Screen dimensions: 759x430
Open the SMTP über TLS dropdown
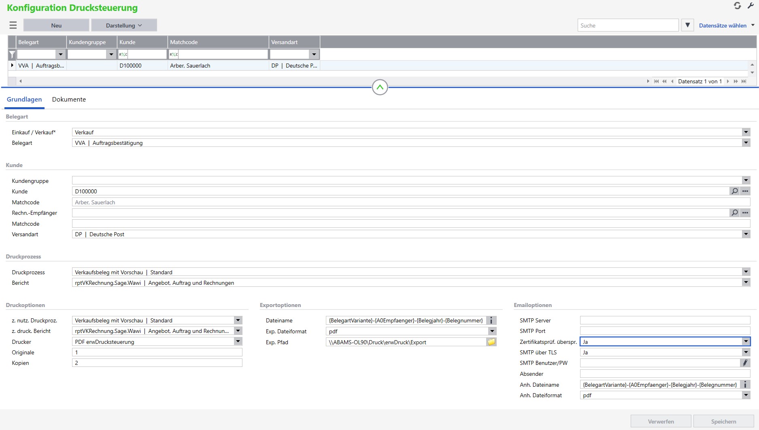pyautogui.click(x=746, y=352)
